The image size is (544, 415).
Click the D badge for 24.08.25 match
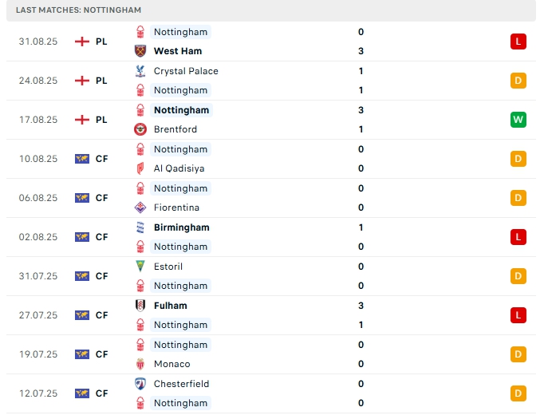click(x=518, y=81)
